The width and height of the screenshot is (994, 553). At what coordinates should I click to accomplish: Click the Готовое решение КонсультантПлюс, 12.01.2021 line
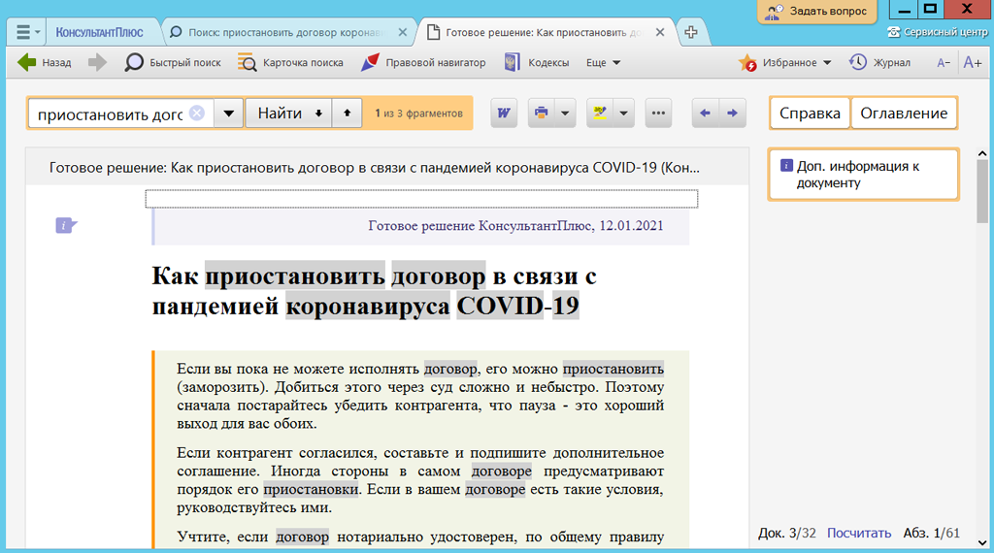point(515,226)
